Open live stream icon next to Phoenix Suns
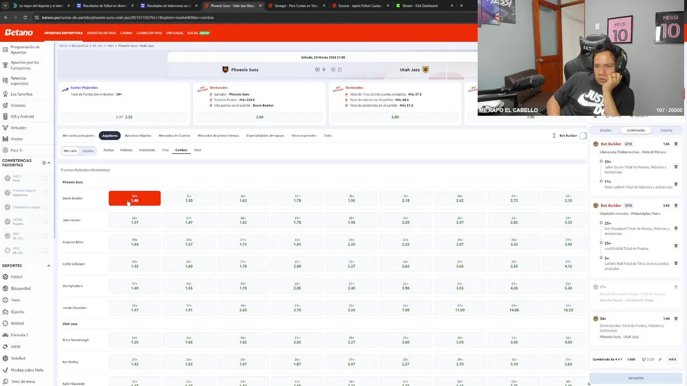The height and width of the screenshot is (386, 687). [317, 70]
